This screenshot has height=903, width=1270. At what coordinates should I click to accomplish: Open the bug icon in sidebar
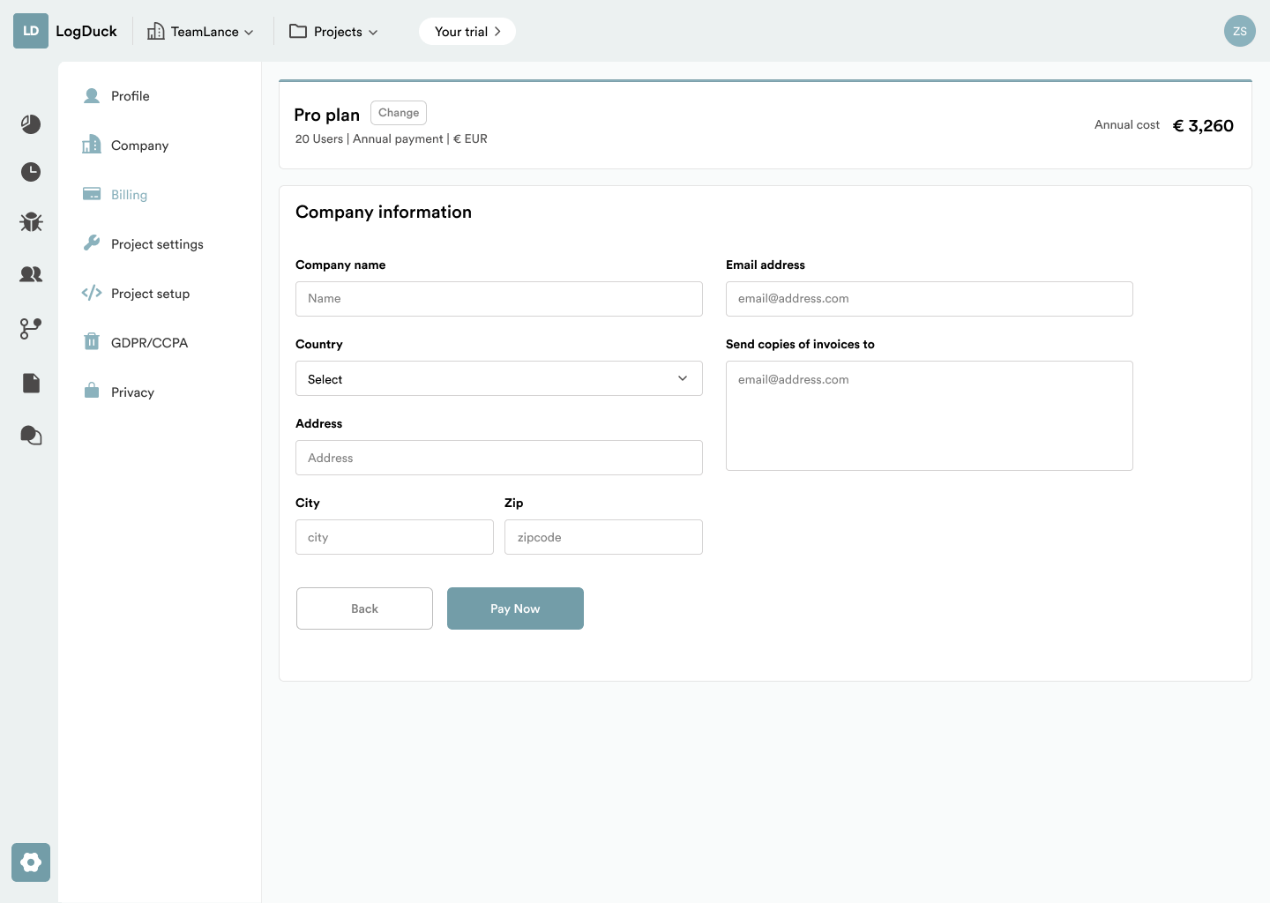coord(31,222)
